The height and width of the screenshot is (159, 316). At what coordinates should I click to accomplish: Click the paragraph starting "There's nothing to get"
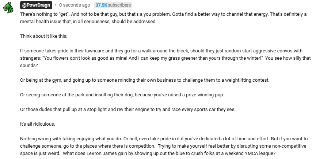(110, 14)
